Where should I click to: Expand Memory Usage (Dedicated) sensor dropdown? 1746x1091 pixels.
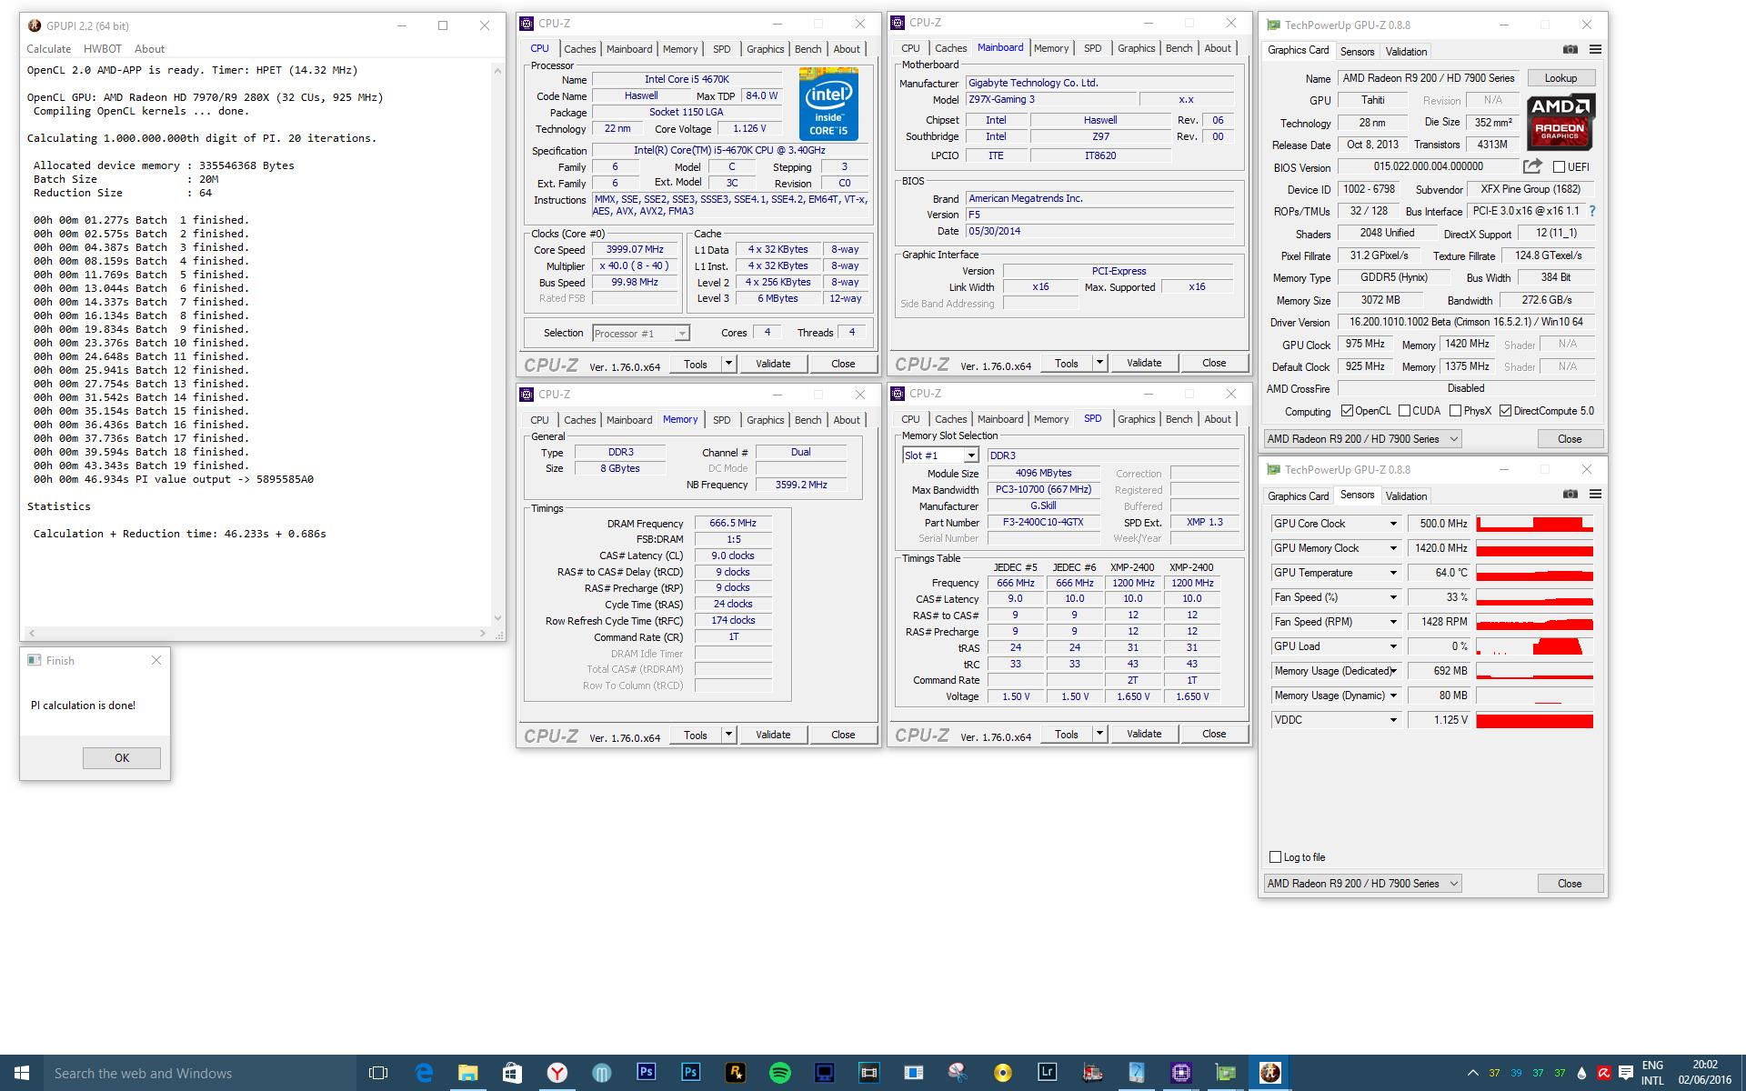pyautogui.click(x=1392, y=671)
